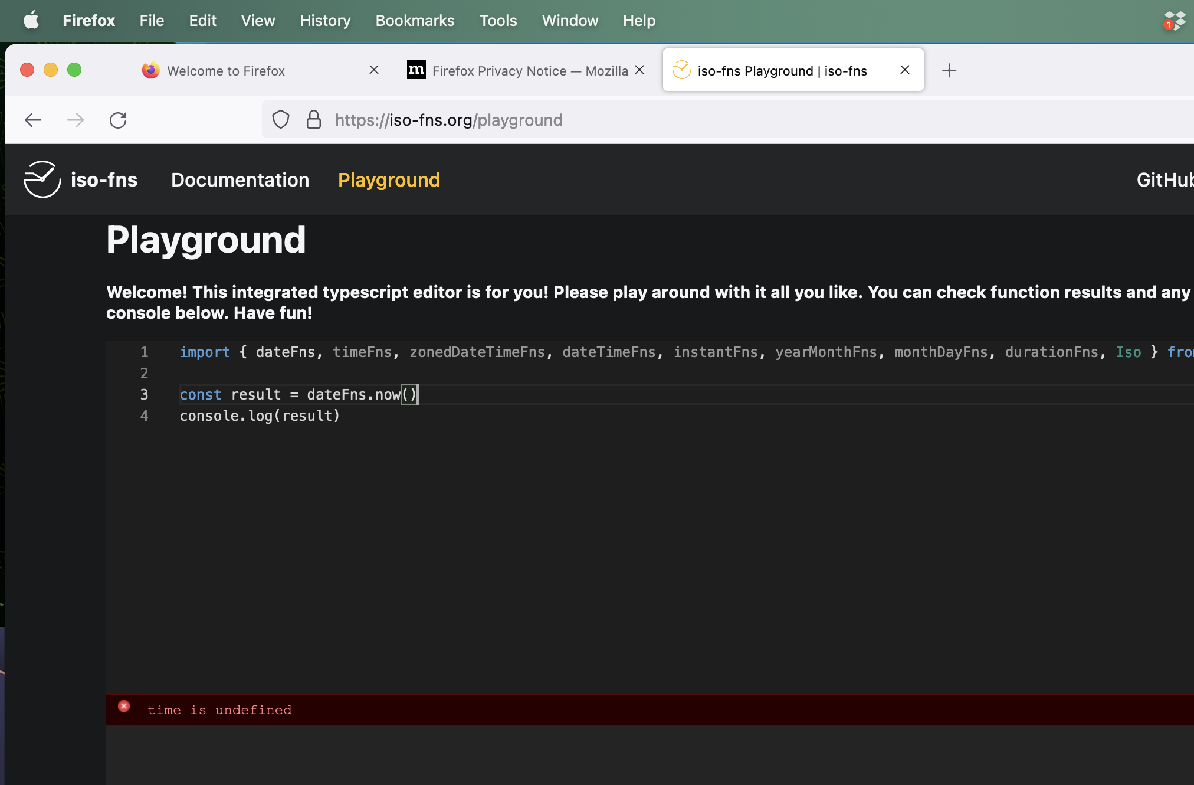Click the notification icon in the menu bar
Viewport: 1194px width, 785px height.
coord(1173,21)
